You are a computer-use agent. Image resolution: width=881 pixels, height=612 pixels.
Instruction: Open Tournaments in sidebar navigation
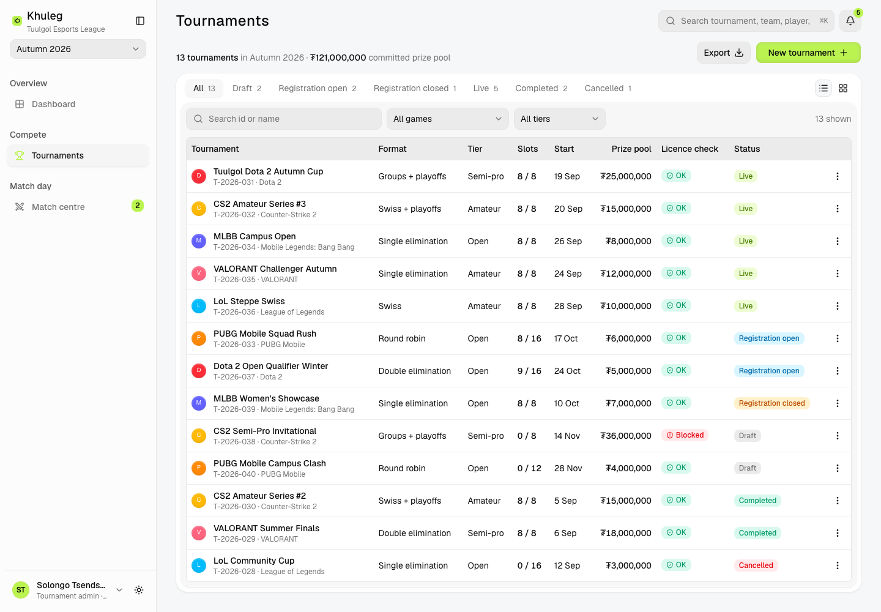78,155
